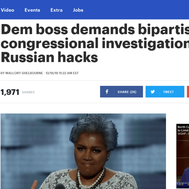The image size is (189, 189).
Task: Open the main article photo
Action: (83, 151)
